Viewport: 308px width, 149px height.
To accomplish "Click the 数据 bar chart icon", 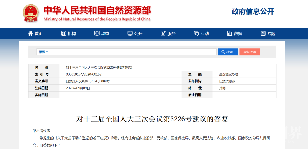I will tap(230, 33).
